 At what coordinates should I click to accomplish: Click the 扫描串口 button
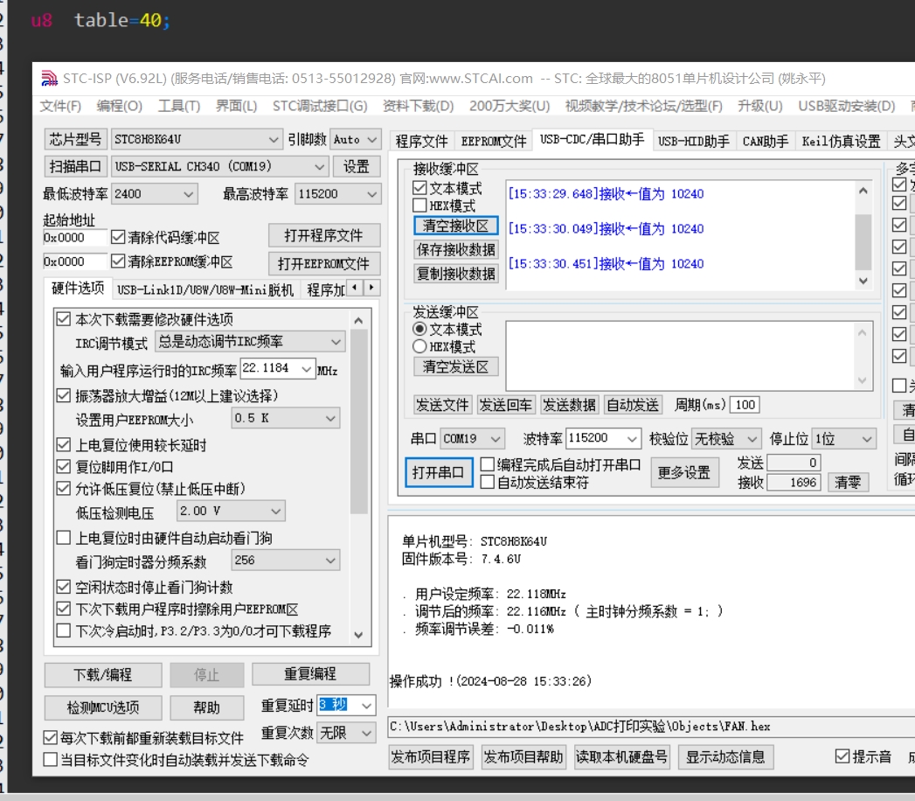74,167
